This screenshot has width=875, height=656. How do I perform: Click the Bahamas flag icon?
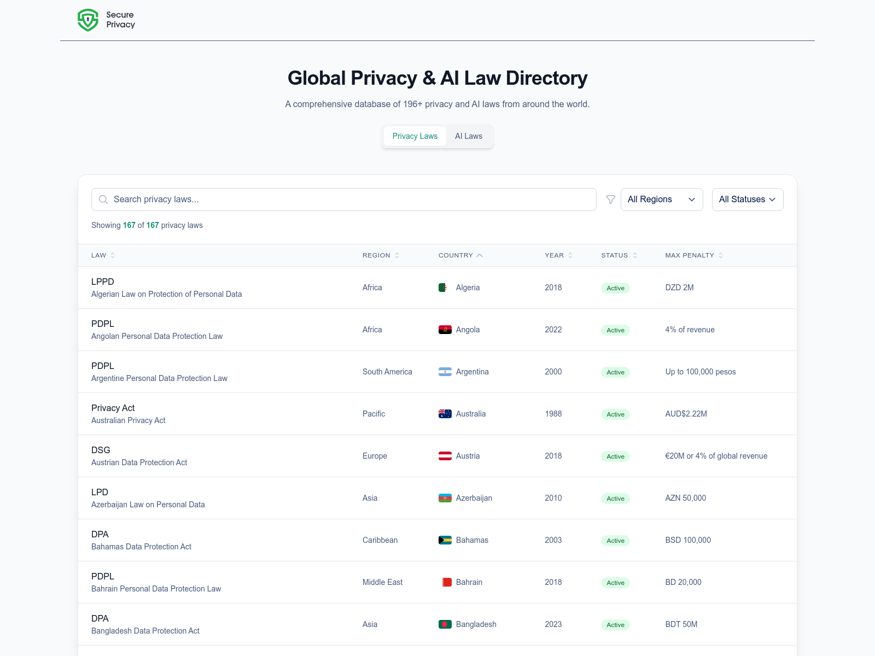[444, 540]
